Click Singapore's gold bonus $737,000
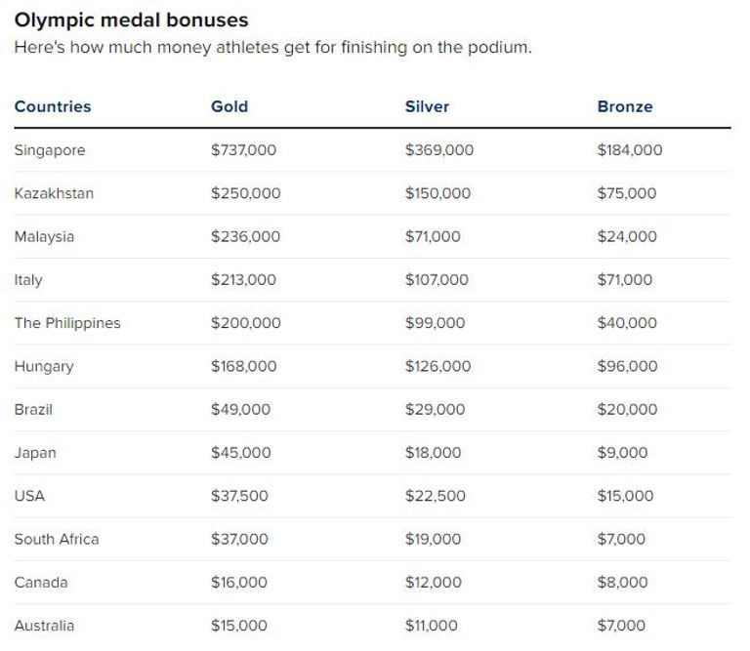The height and width of the screenshot is (651, 750). pos(243,150)
